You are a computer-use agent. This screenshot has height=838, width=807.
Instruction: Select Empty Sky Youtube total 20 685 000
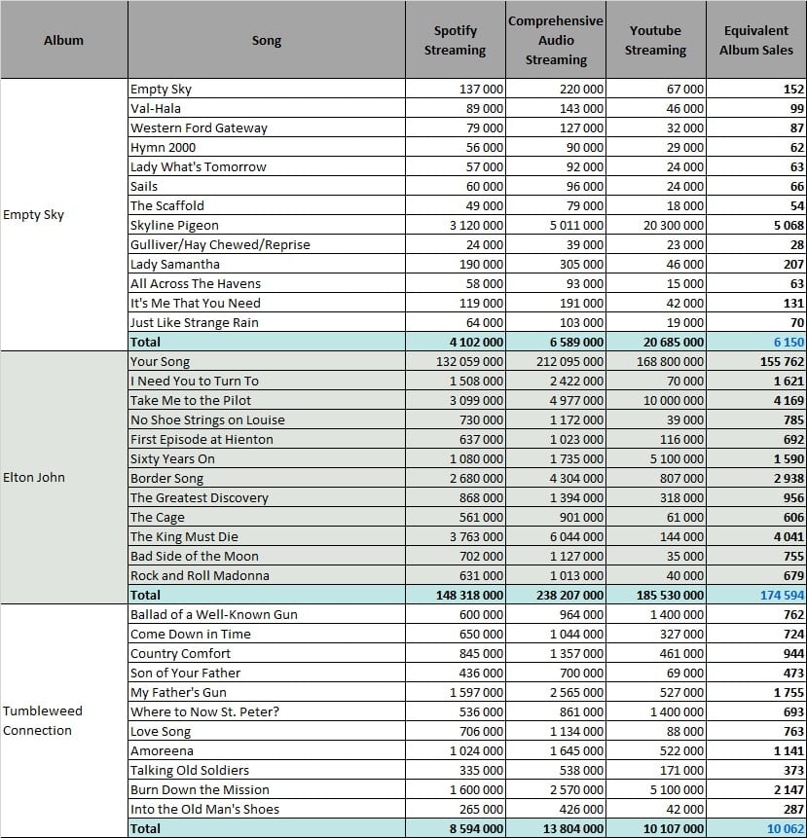(656, 342)
